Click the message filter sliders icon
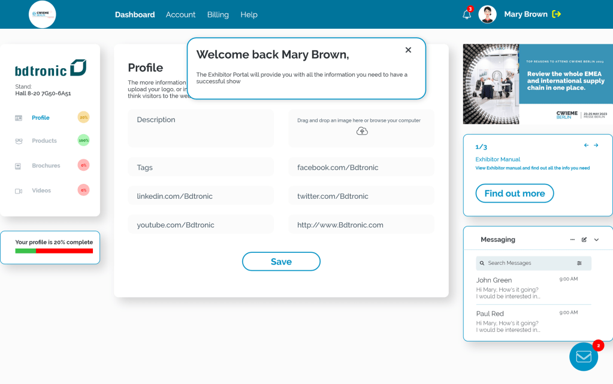 (x=579, y=263)
